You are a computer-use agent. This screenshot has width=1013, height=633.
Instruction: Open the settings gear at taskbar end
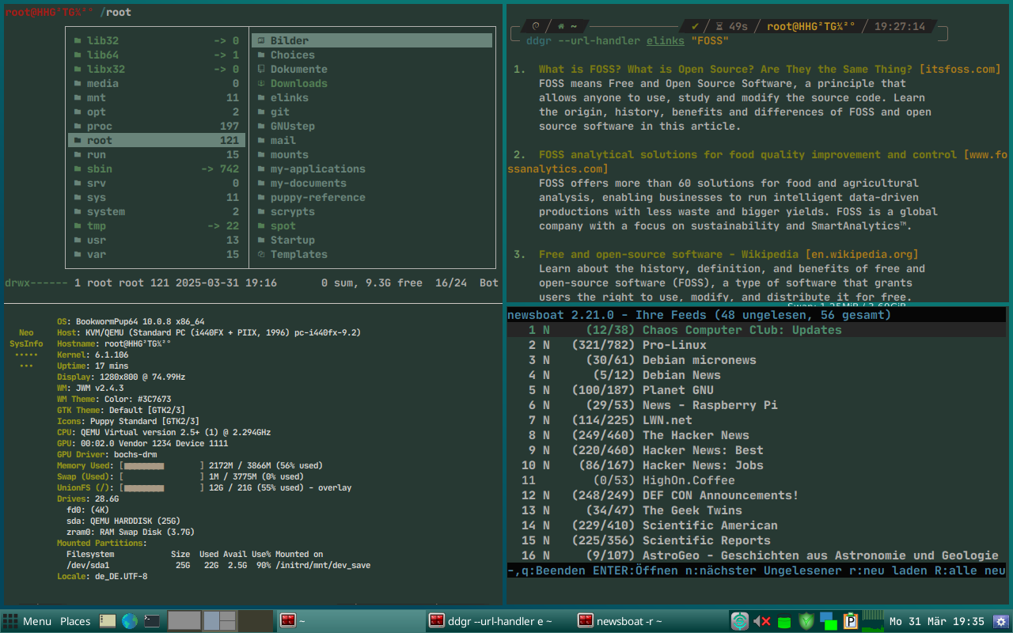(1001, 621)
